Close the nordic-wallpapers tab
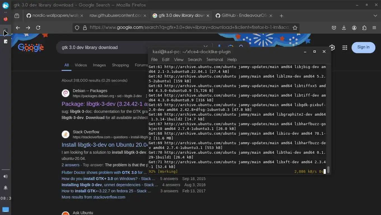This screenshot has height=215, width=381. [82, 16]
